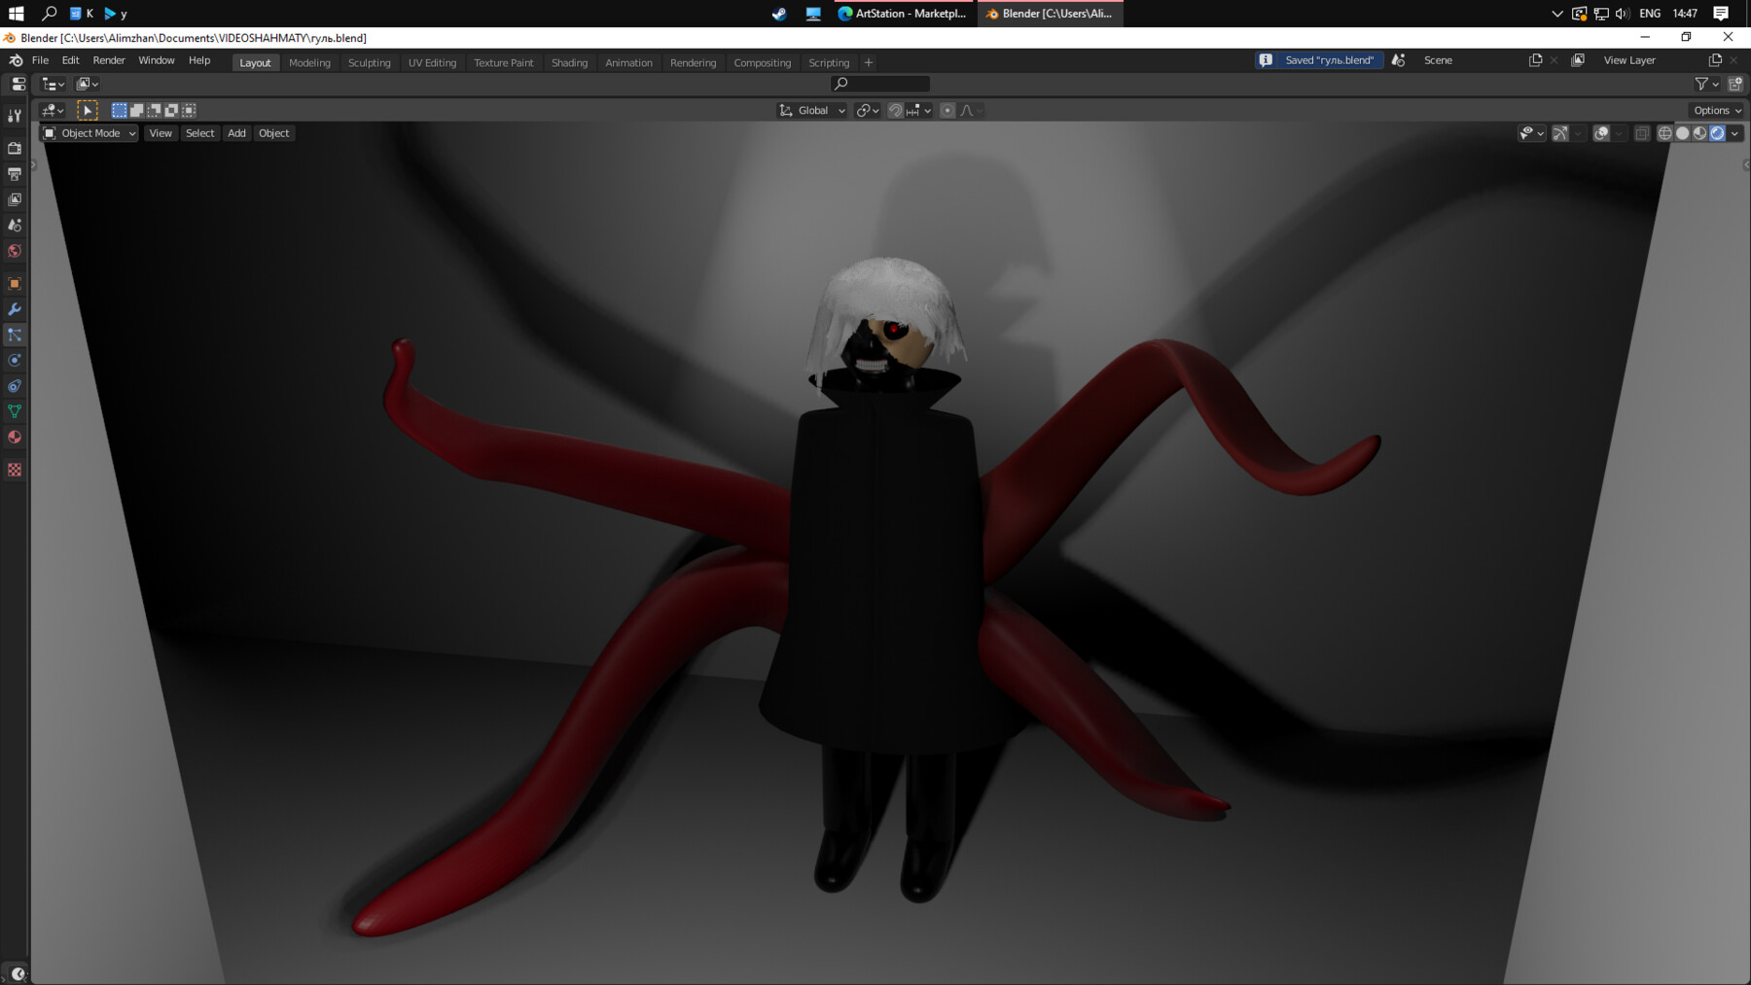1751x985 pixels.
Task: Open the Edit menu
Action: click(71, 60)
